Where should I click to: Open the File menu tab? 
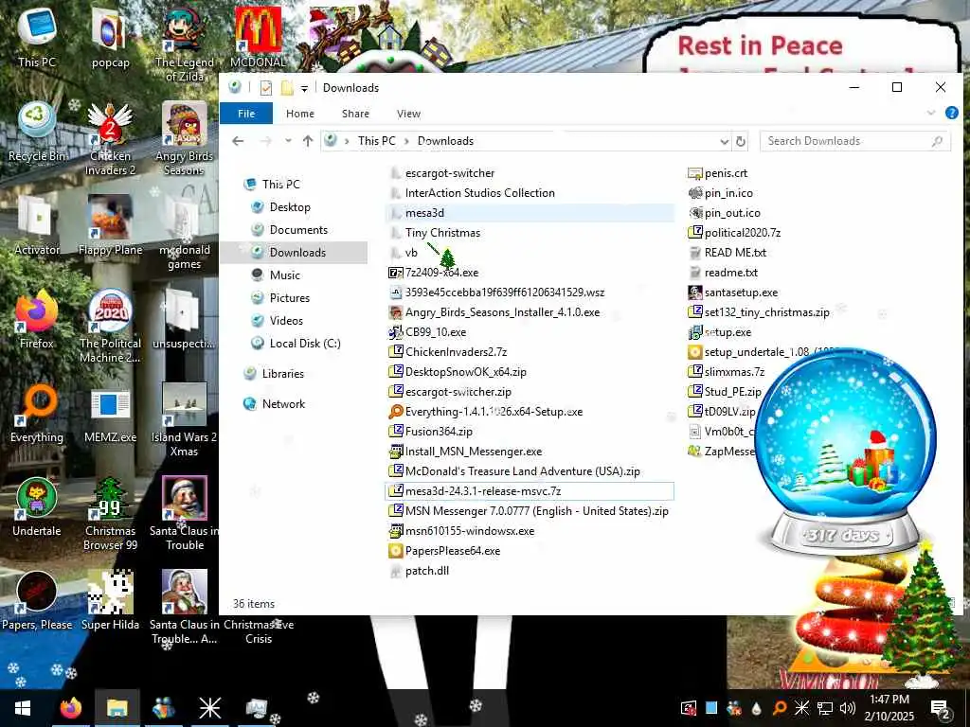click(x=246, y=114)
